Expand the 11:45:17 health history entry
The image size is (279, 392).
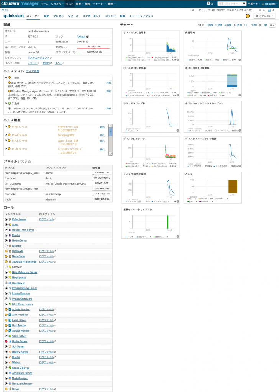point(6,126)
